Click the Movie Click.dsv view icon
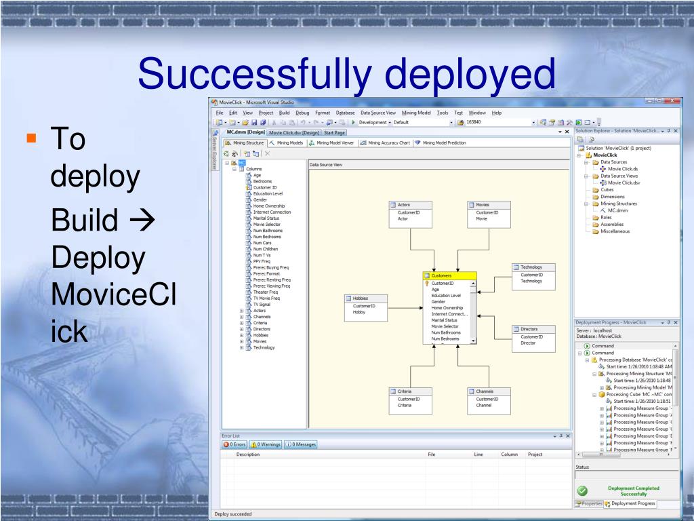 click(603, 182)
